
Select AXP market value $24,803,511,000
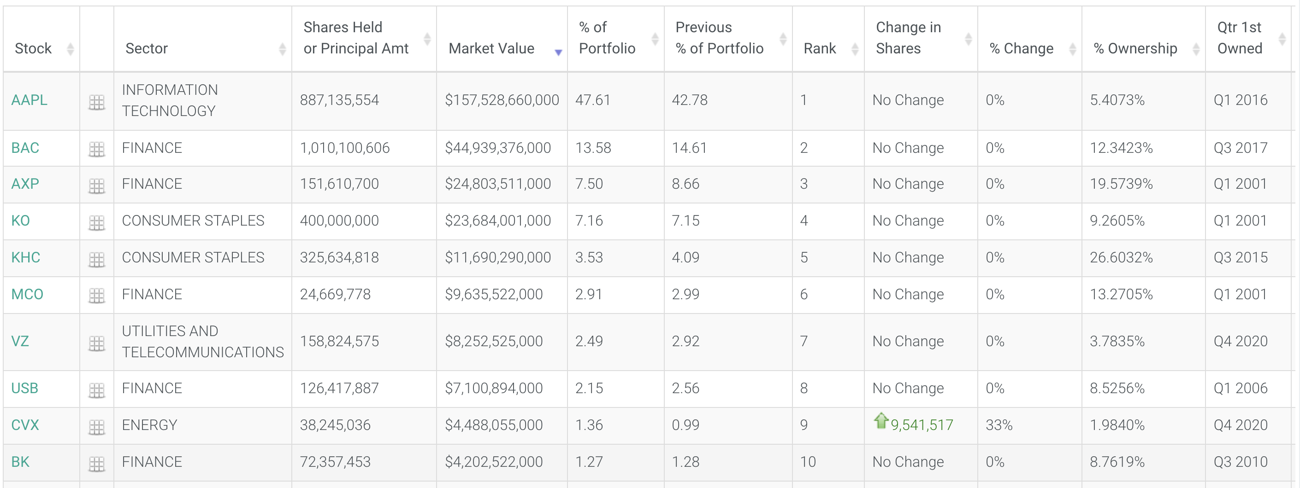[x=497, y=184]
